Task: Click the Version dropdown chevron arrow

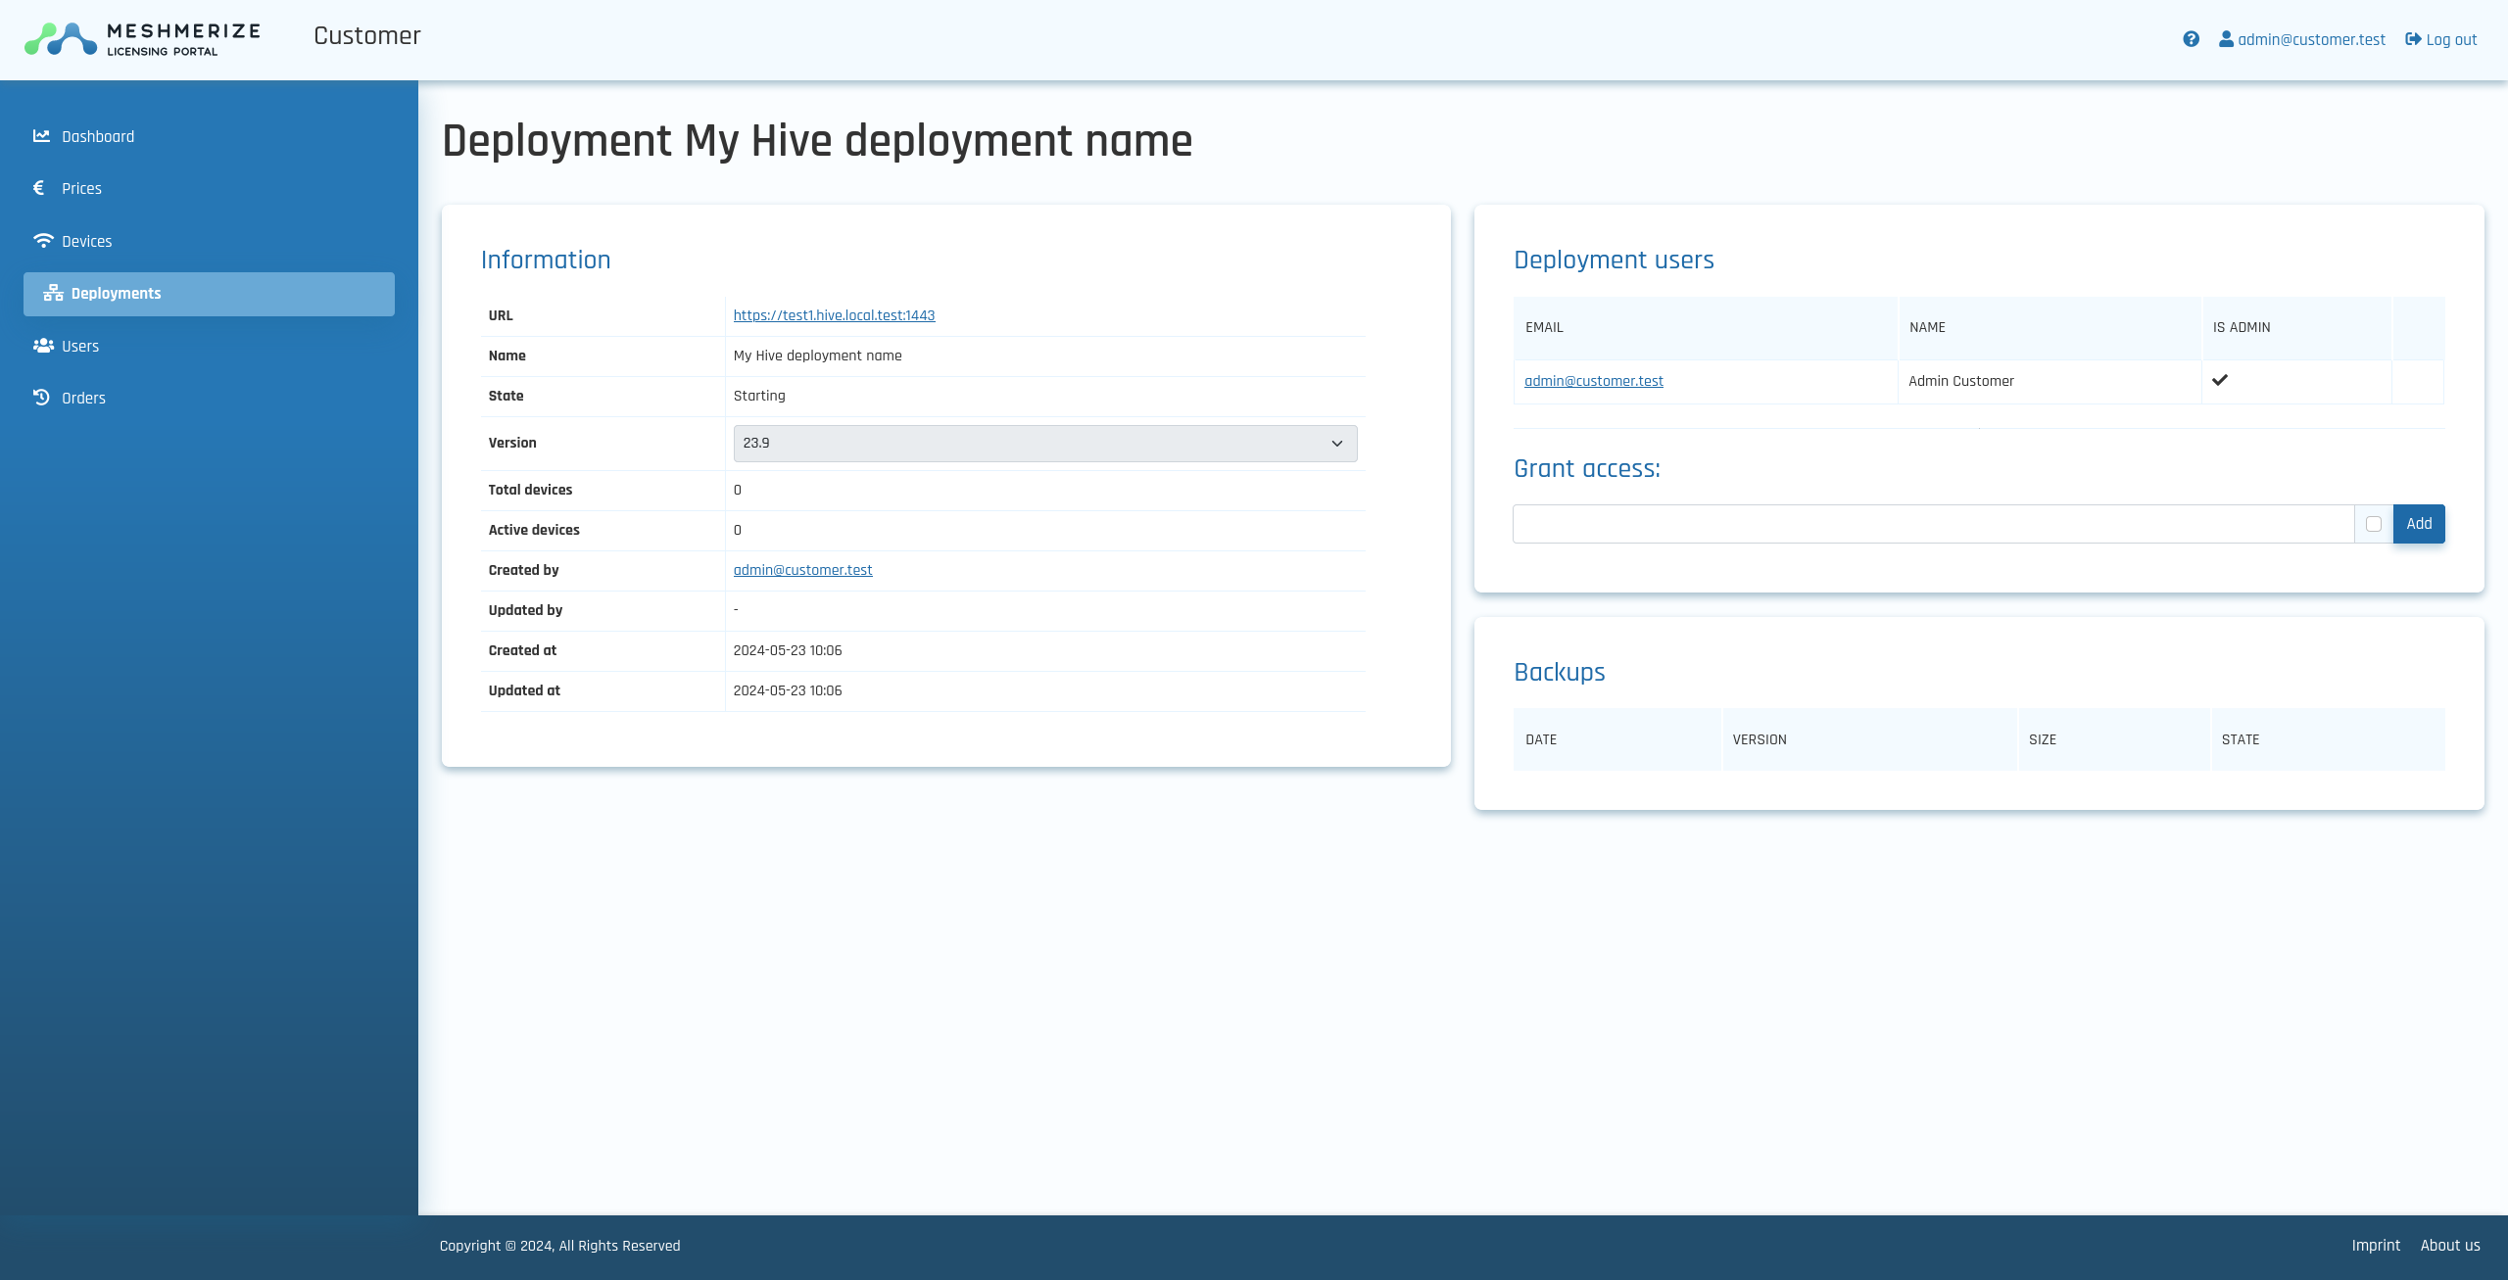Action: pyautogui.click(x=1336, y=444)
